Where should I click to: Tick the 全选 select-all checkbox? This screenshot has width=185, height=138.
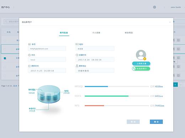[5, 32]
